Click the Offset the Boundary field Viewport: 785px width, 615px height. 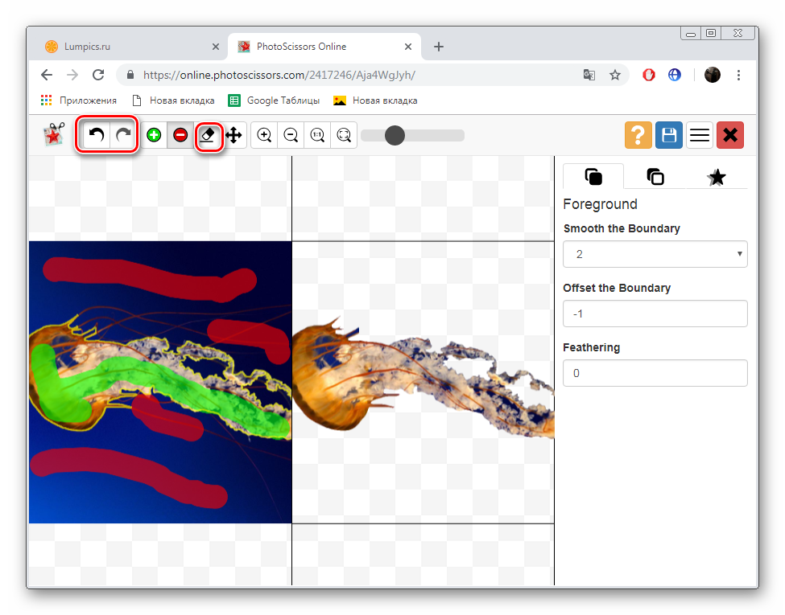pyautogui.click(x=655, y=314)
